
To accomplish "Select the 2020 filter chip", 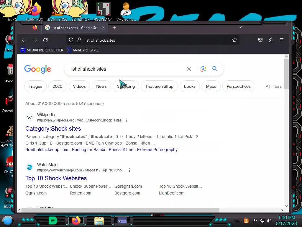I will [x=58, y=86].
